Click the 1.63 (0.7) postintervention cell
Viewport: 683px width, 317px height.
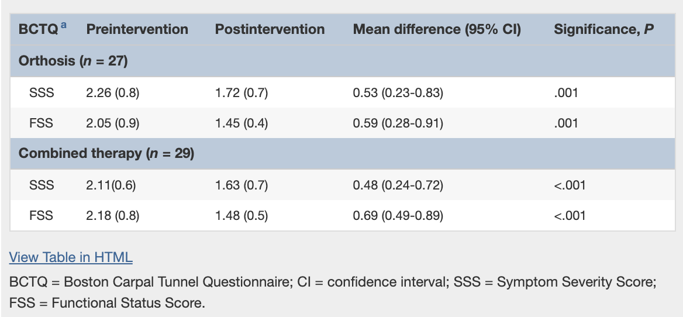tap(242, 185)
